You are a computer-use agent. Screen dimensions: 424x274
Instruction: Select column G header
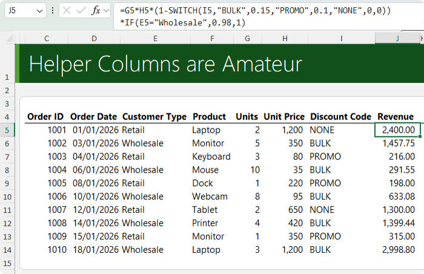point(247,39)
